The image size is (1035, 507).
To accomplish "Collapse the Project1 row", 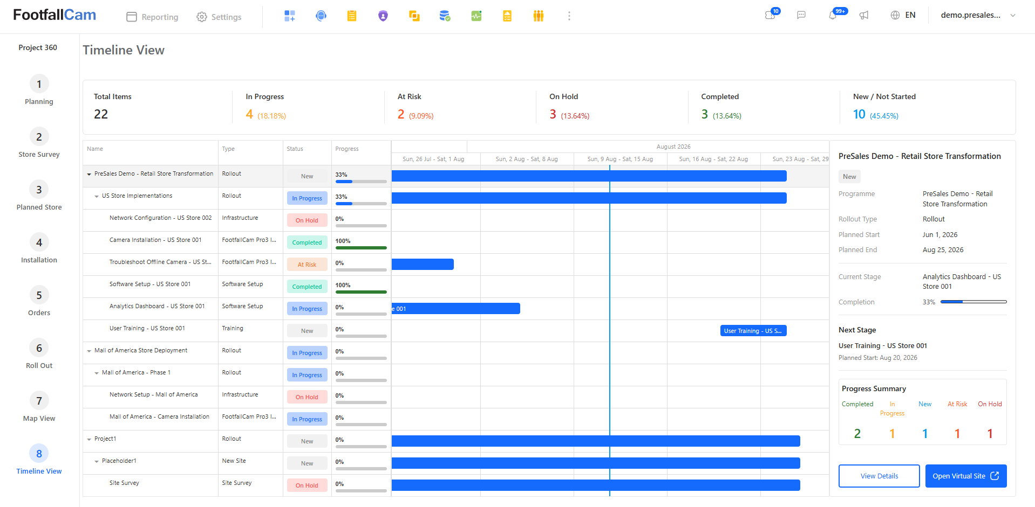I will 89,439.
